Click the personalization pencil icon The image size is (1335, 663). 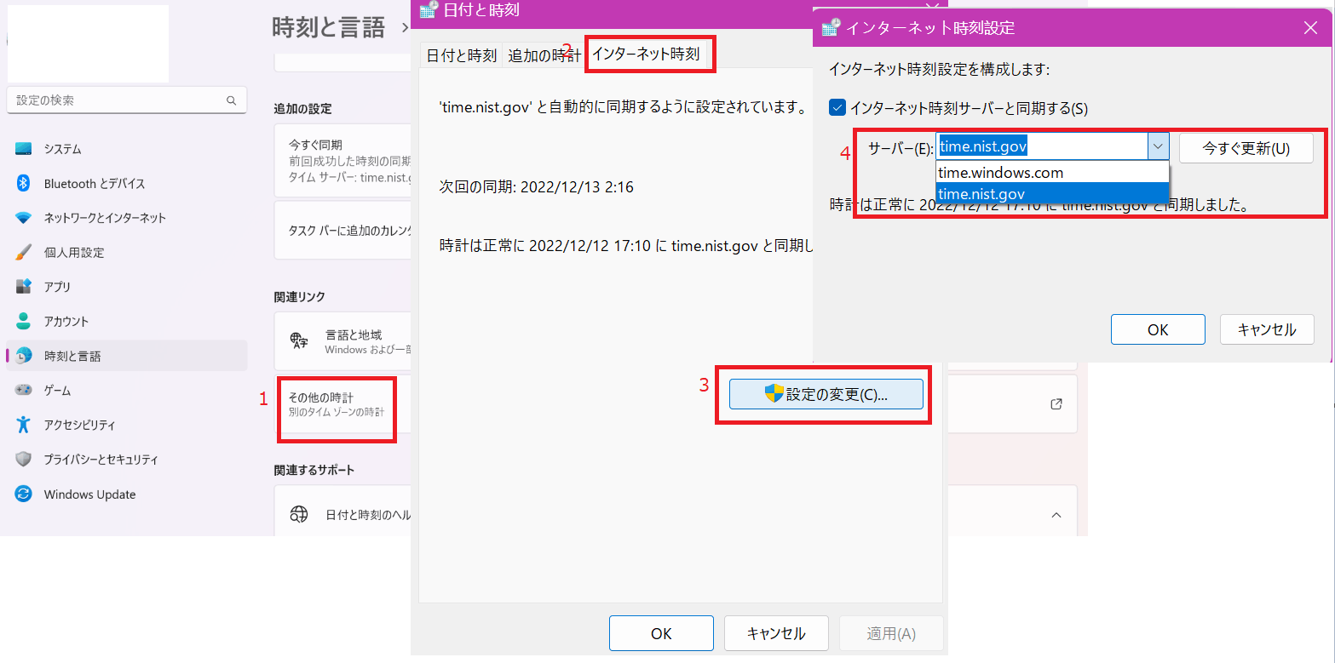[24, 253]
